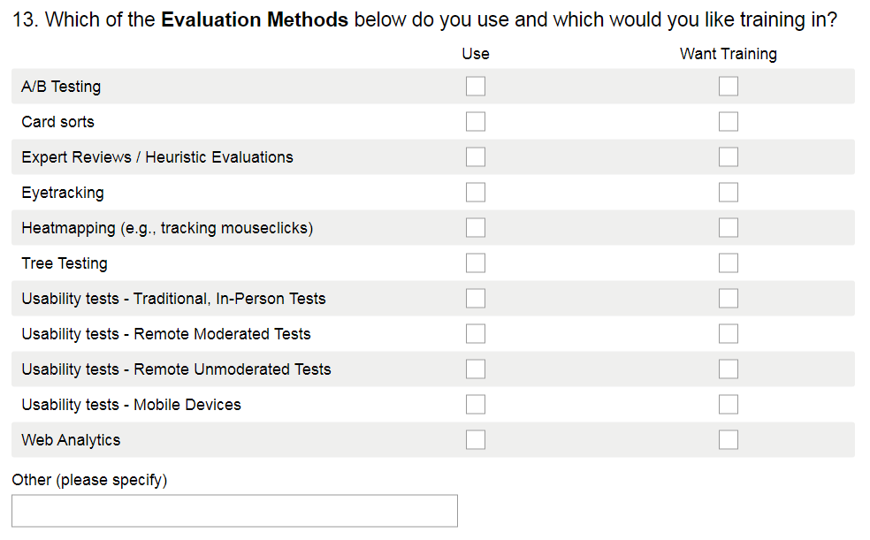
Task: Select Want Training for Expert Reviews
Action: tap(729, 157)
